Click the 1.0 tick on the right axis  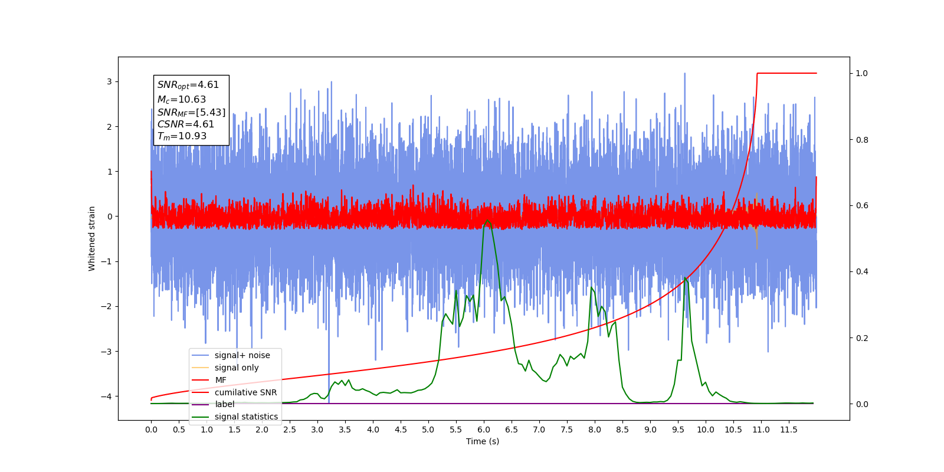[x=862, y=73]
